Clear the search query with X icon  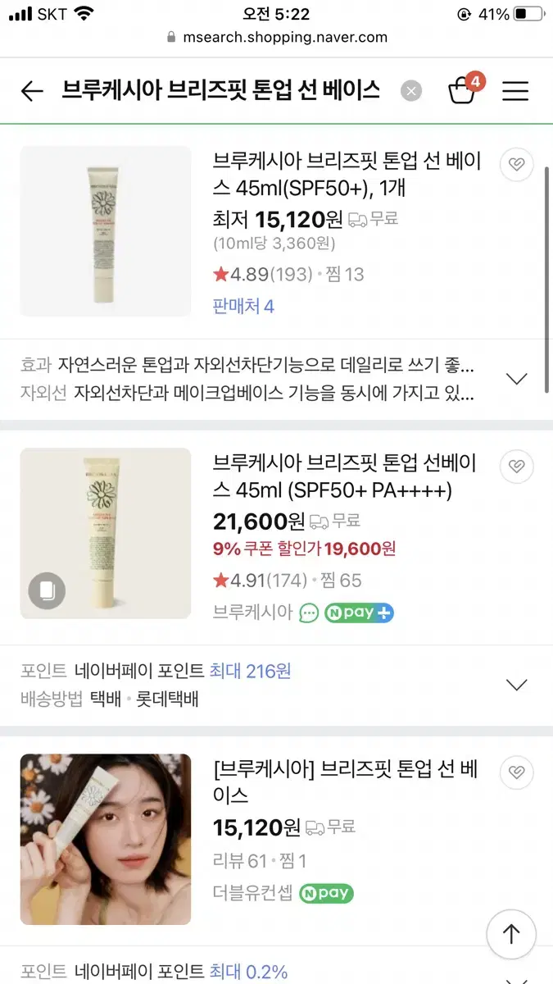coord(411,91)
